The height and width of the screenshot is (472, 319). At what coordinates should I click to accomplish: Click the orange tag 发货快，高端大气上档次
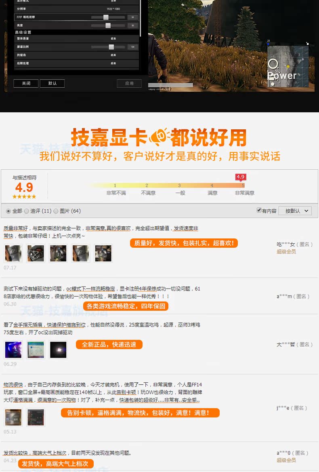pos(56,464)
